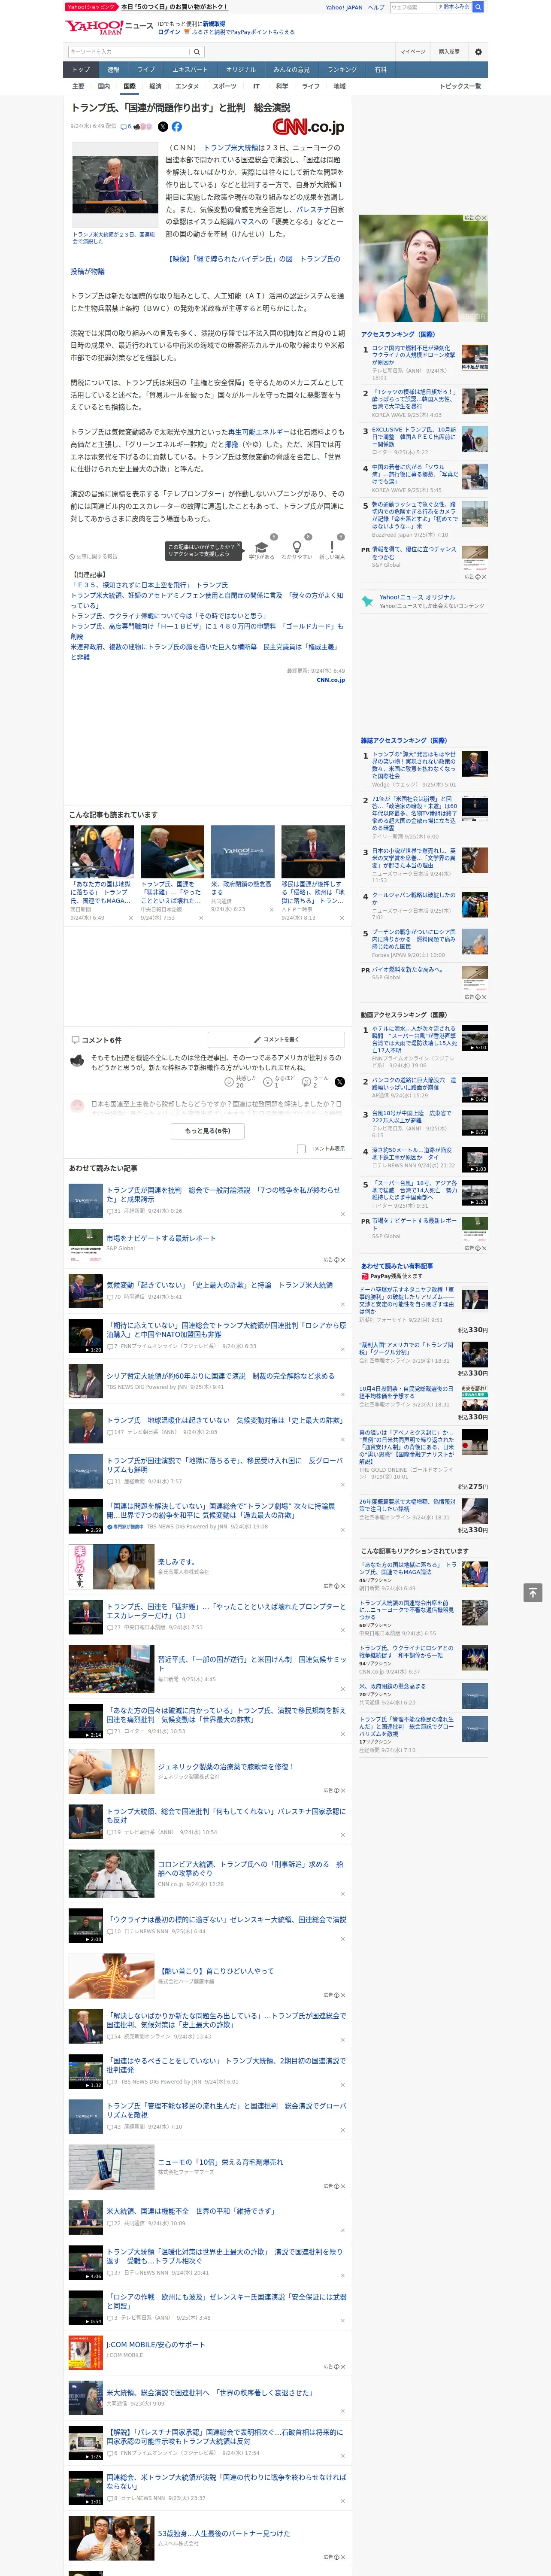Click the CNN.co.jp logo

pos(308,127)
